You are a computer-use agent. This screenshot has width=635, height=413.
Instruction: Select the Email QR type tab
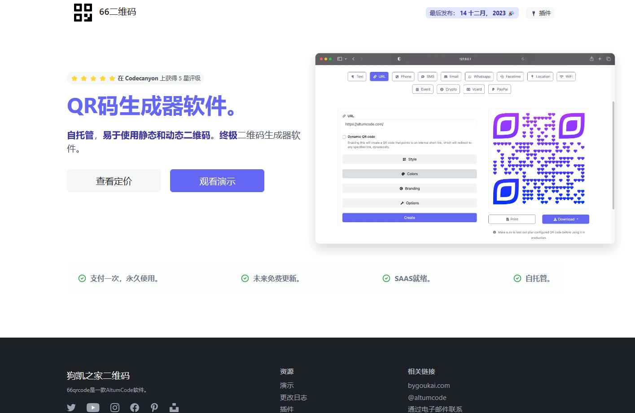click(451, 77)
